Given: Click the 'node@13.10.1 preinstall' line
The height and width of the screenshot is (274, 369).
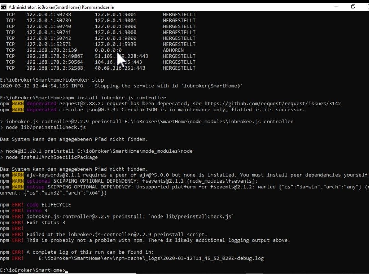Looking at the screenshot, I should [96, 151].
